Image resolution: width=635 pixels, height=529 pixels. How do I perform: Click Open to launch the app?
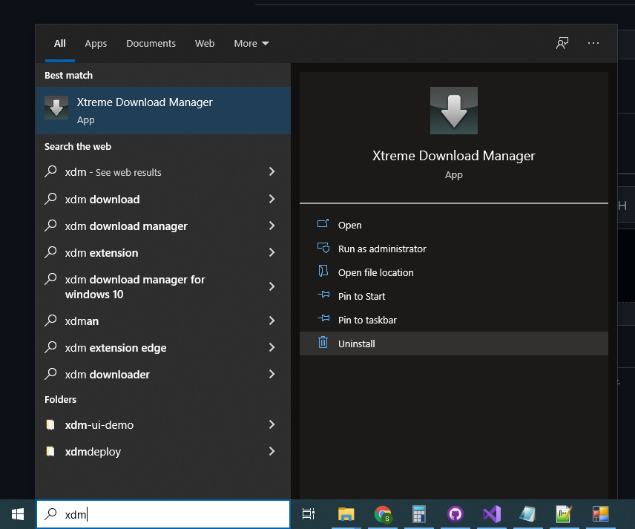[x=349, y=225]
